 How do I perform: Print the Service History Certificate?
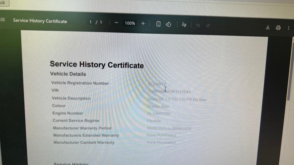pyautogui.click(x=278, y=28)
